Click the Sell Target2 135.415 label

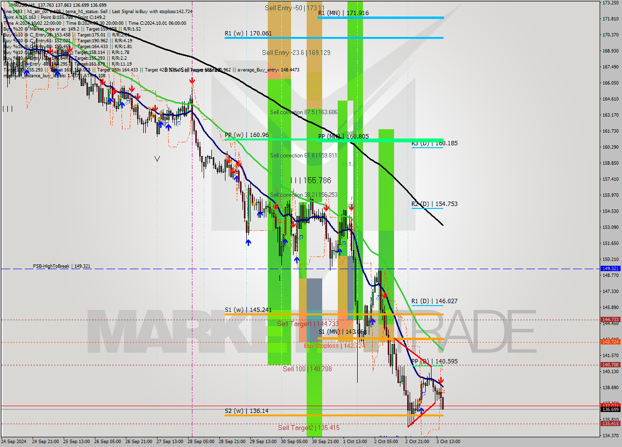[x=309, y=428]
